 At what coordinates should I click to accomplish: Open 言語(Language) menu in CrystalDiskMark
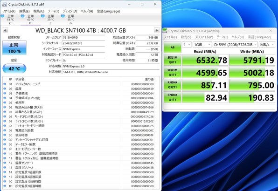click(x=259, y=37)
